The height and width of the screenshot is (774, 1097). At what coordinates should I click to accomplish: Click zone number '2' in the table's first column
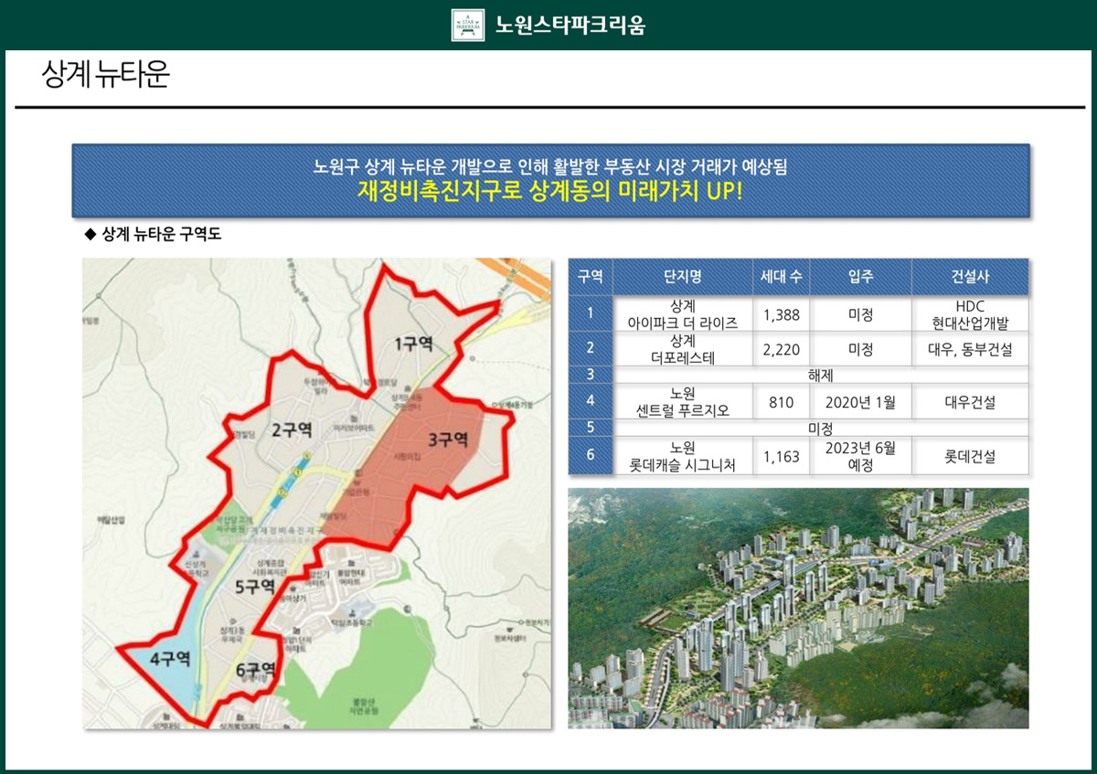coord(591,349)
